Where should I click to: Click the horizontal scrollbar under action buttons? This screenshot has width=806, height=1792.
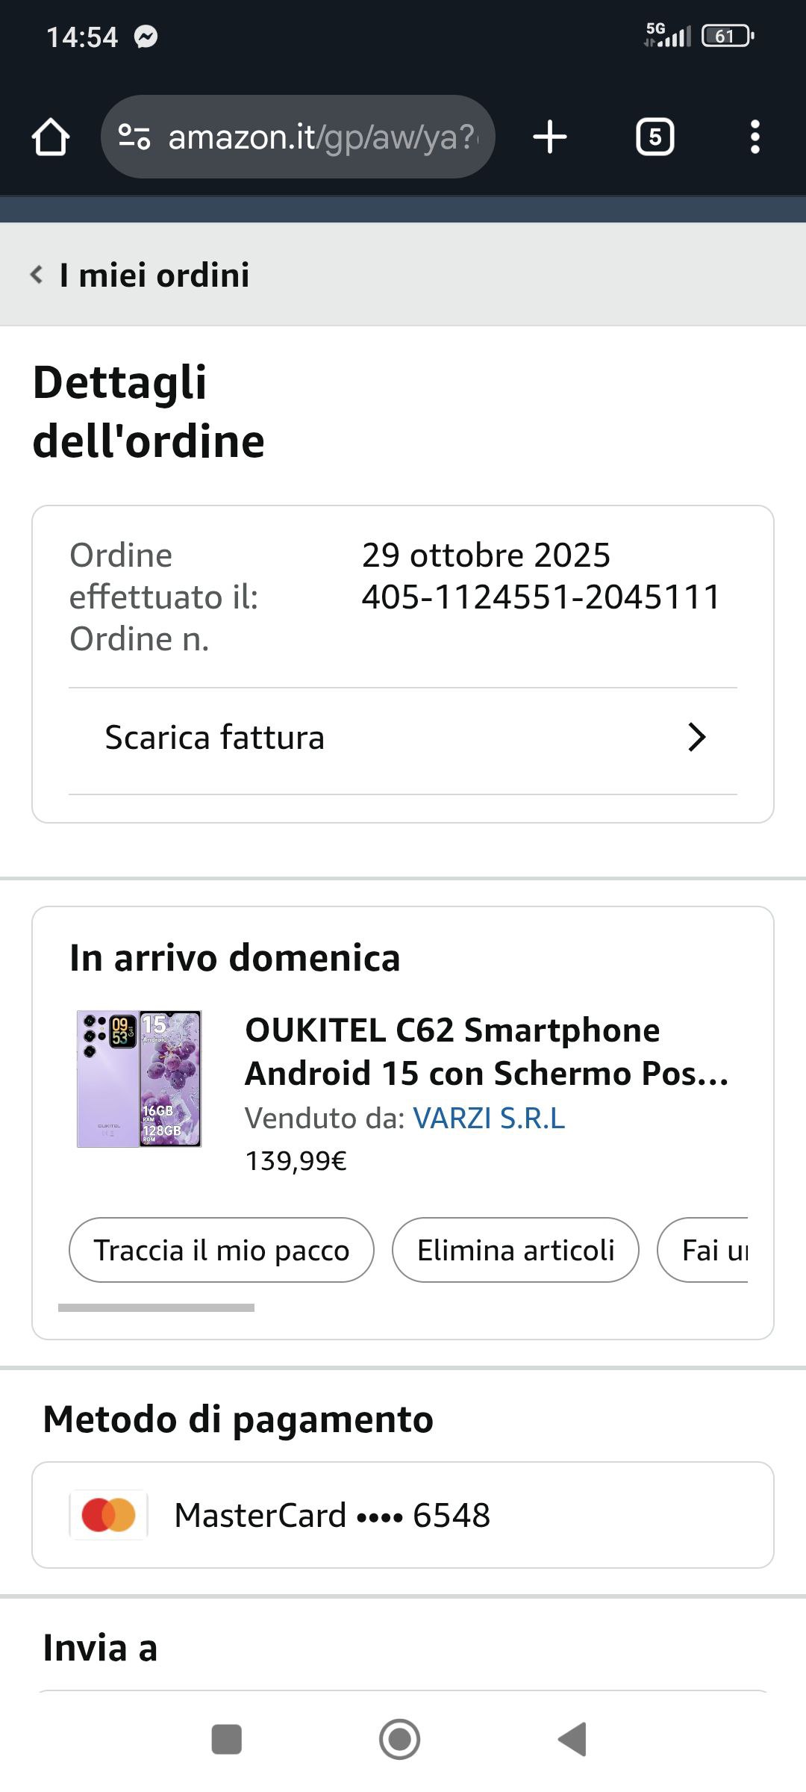pos(156,1307)
